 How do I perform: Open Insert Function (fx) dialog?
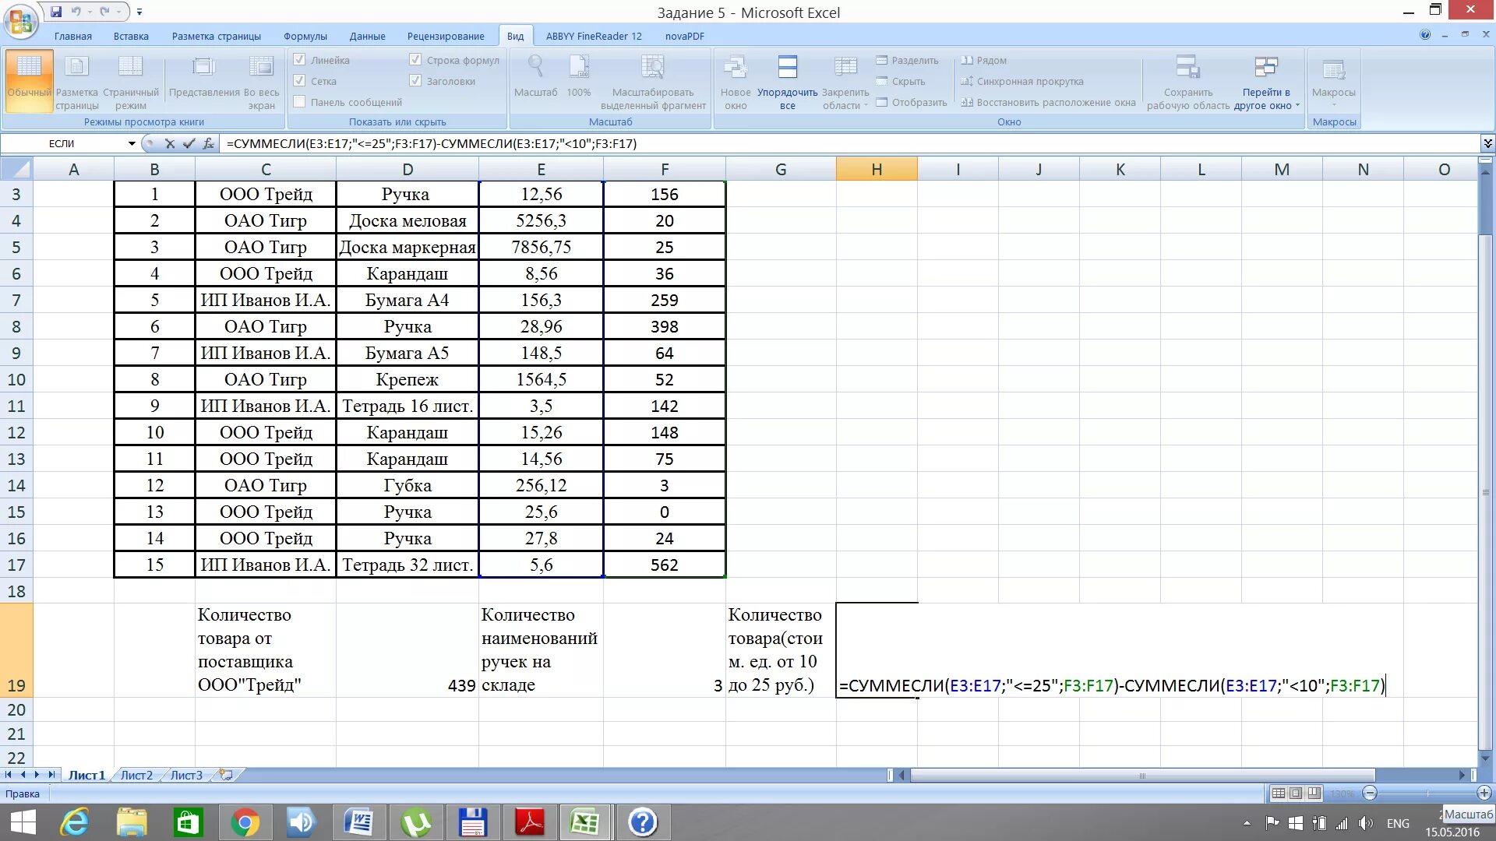click(208, 143)
